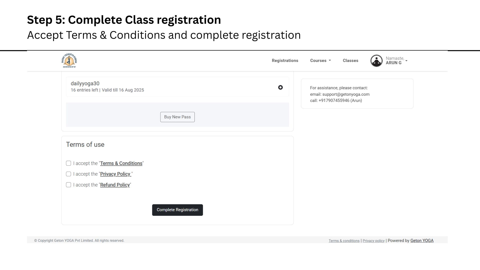This screenshot has width=480, height=270.
Task: Click the Complete Registration button
Action: 177,210
